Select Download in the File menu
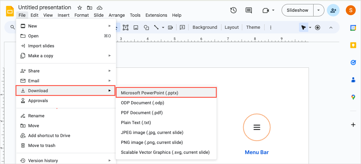Image resolution: width=361 pixels, height=164 pixels. coord(65,90)
